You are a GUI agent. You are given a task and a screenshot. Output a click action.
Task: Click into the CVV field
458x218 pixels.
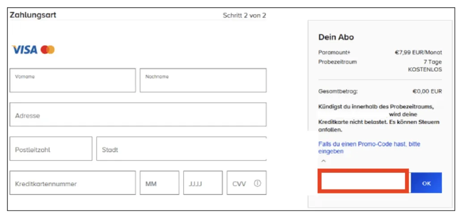pos(241,184)
